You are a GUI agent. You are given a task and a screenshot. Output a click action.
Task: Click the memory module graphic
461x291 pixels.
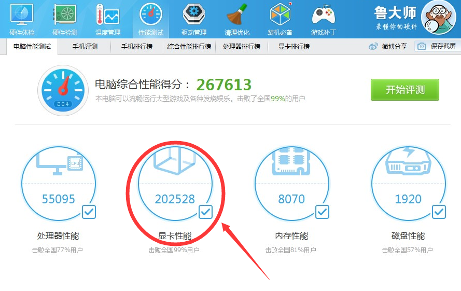(x=291, y=161)
